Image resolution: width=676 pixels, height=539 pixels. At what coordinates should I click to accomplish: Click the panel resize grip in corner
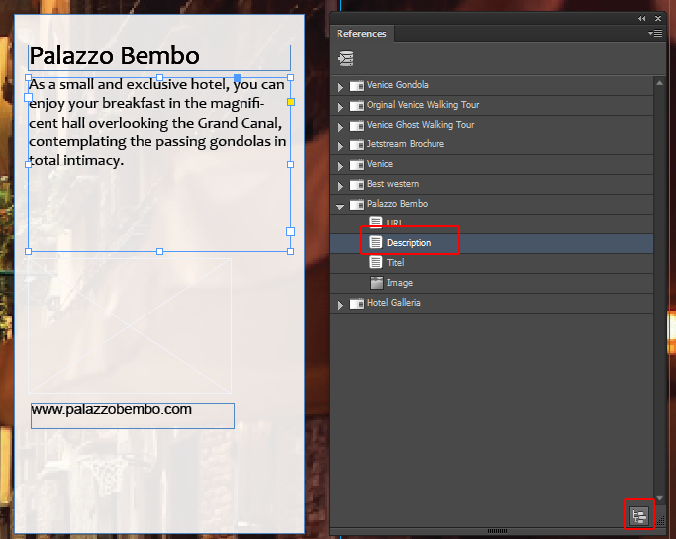tap(660, 520)
